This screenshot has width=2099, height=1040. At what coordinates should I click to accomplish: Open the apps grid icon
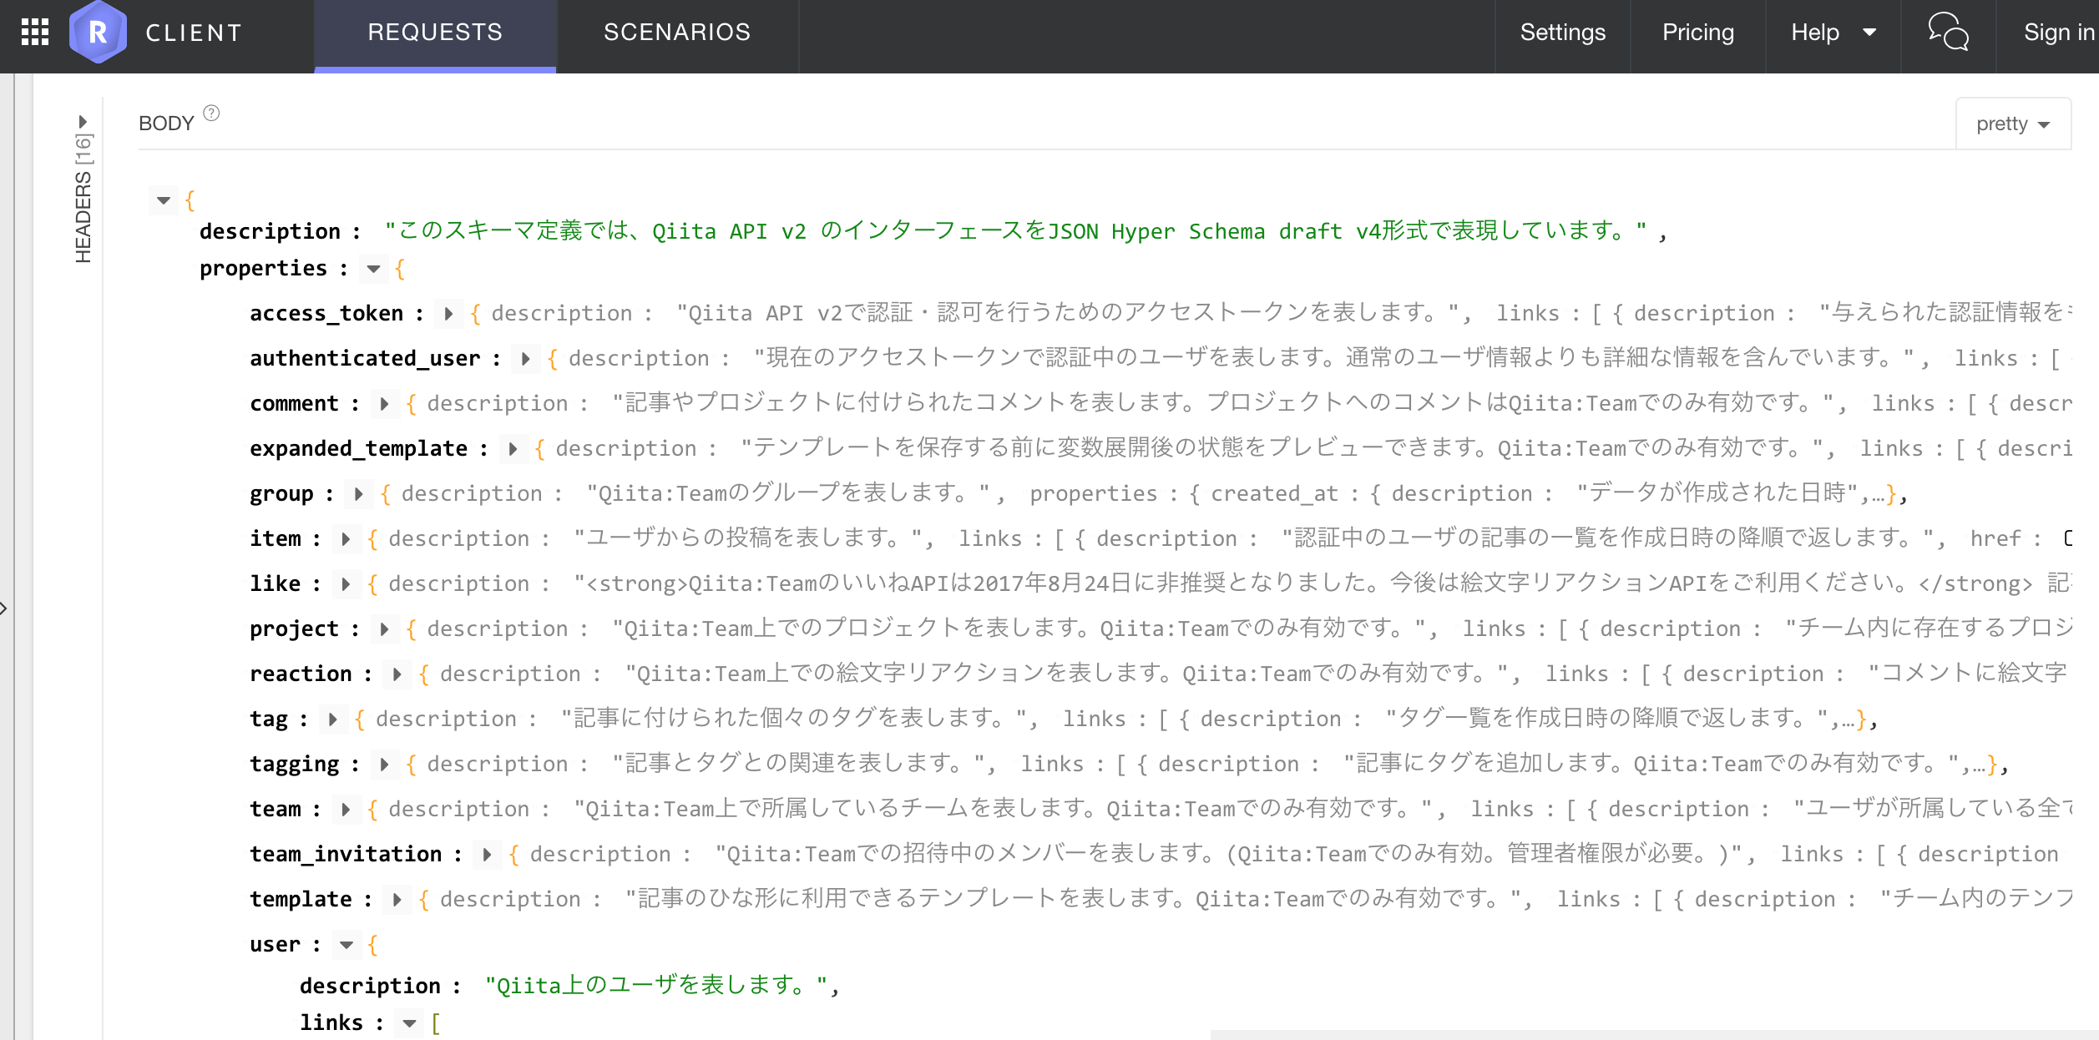pos(35,33)
